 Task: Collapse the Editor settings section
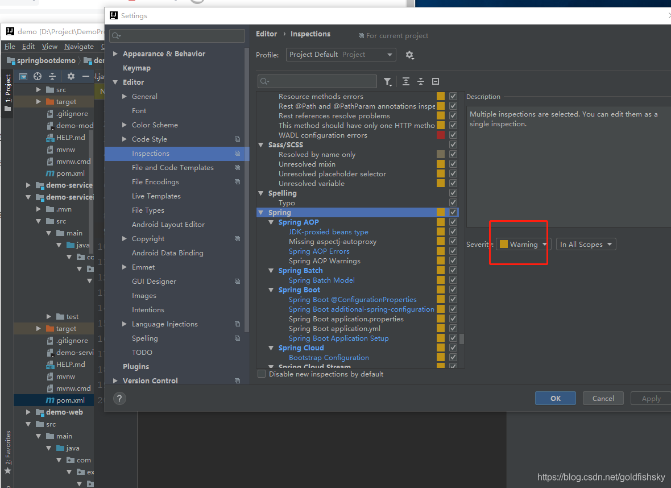(x=115, y=82)
